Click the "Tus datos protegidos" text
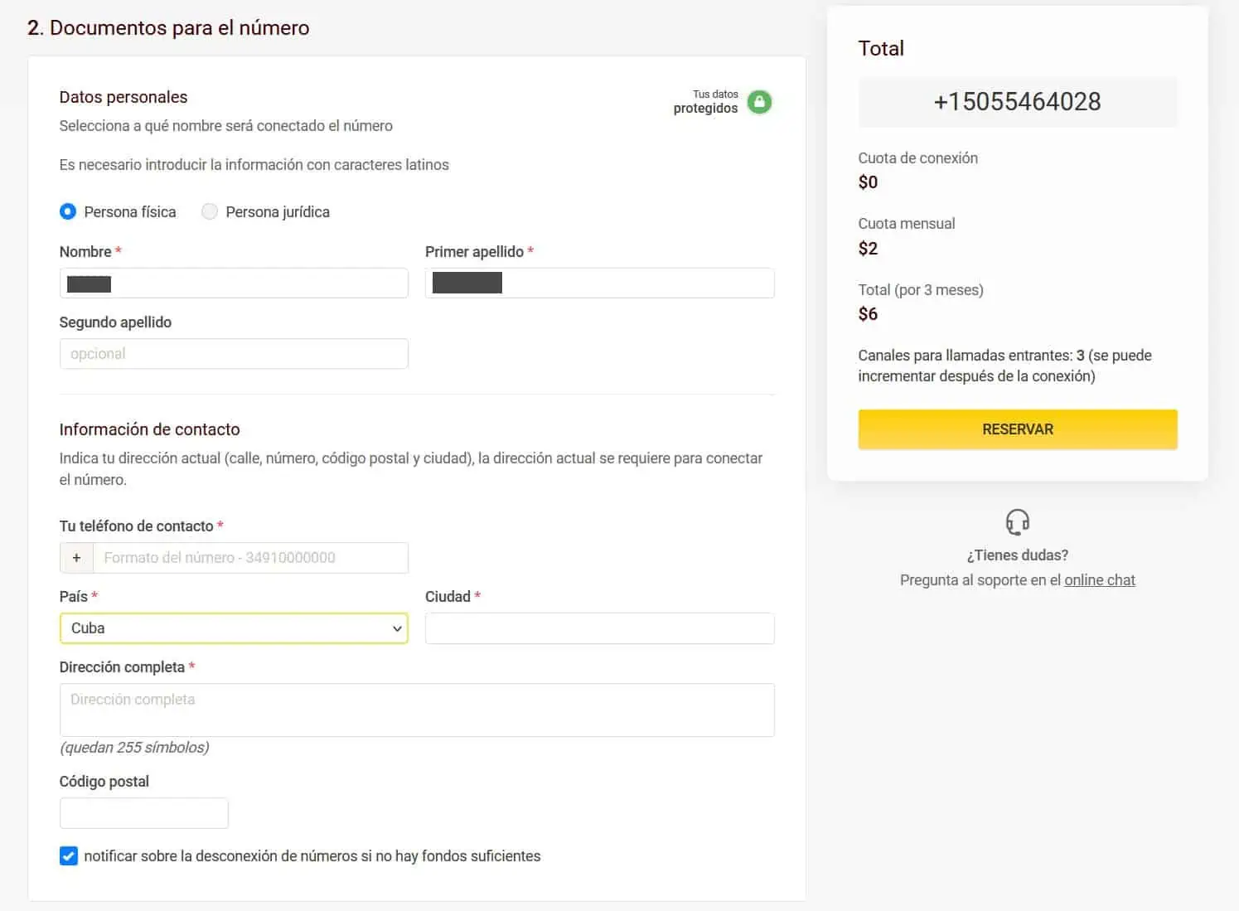The height and width of the screenshot is (911, 1239). click(705, 102)
